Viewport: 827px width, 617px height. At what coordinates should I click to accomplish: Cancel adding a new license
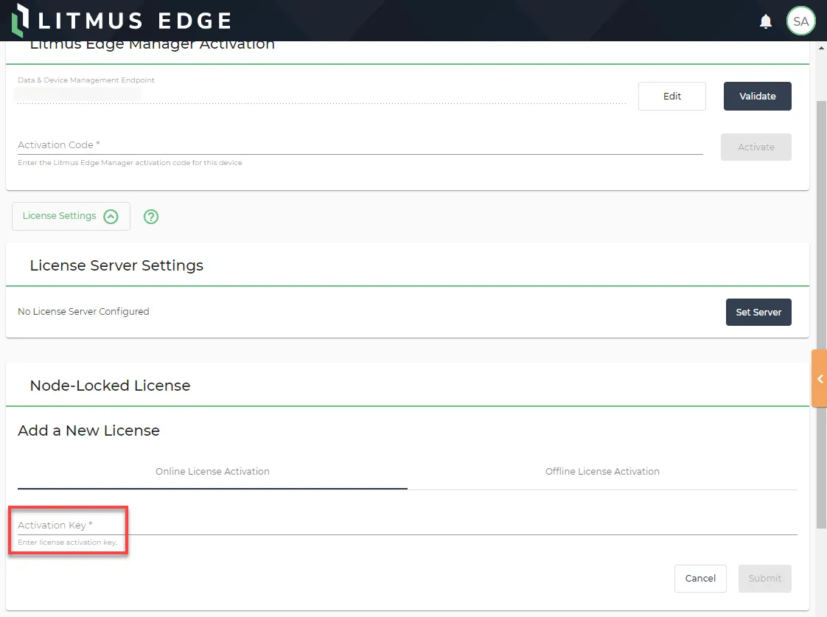(700, 579)
